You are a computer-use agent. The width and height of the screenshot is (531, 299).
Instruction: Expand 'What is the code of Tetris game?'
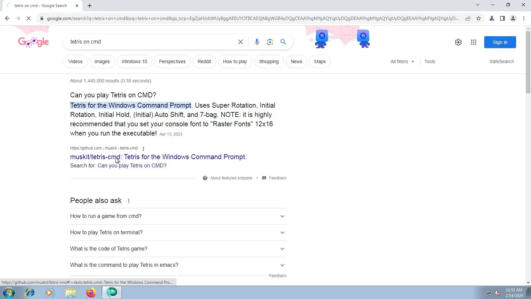(178, 249)
